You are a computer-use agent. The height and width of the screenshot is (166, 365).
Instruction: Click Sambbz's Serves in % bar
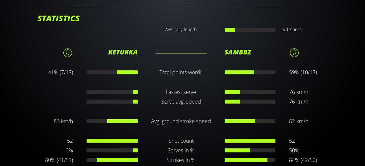pos(250,150)
